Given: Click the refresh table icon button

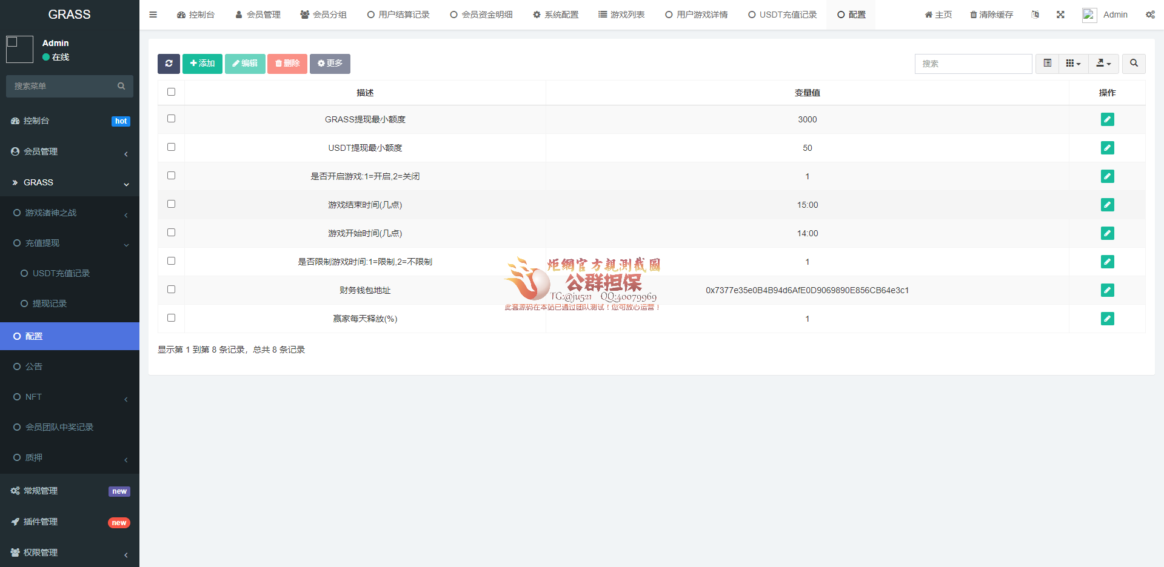Looking at the screenshot, I should coord(169,64).
